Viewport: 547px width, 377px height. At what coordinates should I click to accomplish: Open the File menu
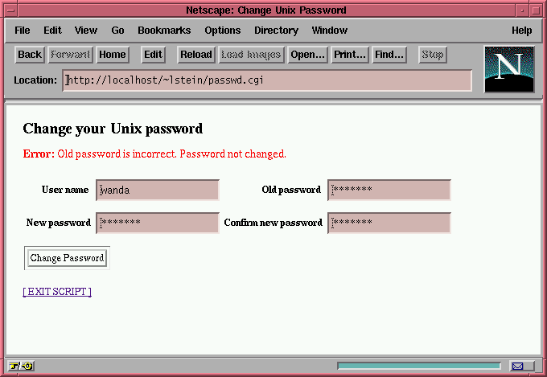23,31
